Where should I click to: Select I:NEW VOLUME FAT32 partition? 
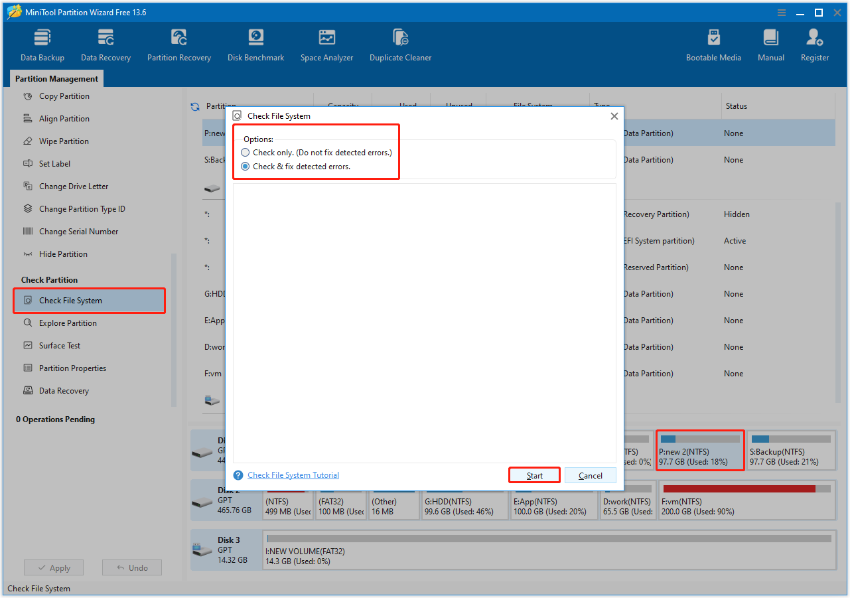tap(549, 551)
